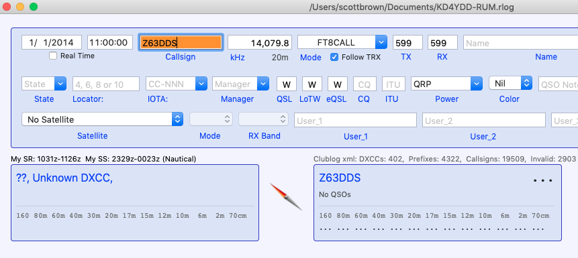Click the Name input field
The width and height of the screenshot is (578, 258).
point(520,42)
